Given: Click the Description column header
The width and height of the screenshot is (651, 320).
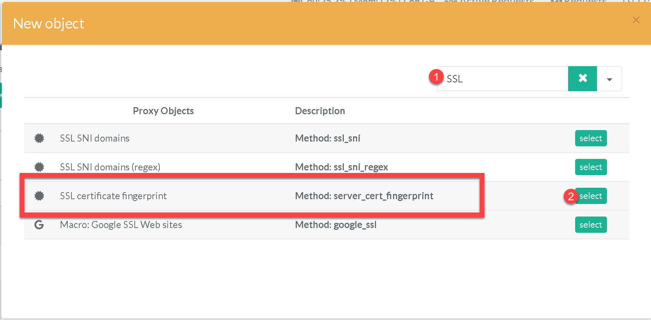Looking at the screenshot, I should pos(320,111).
